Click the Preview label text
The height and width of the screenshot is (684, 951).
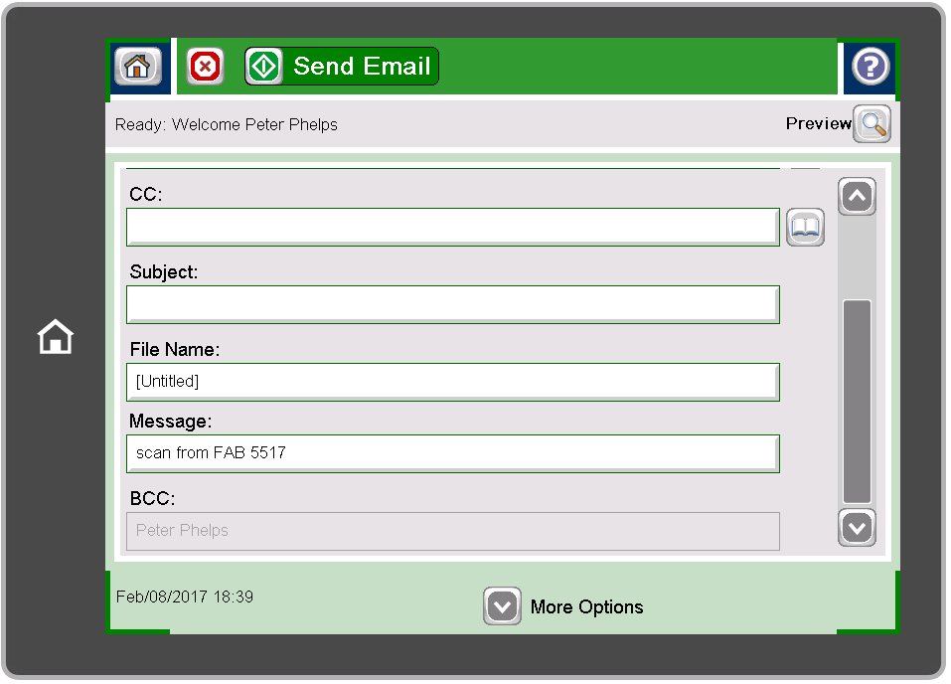click(819, 123)
